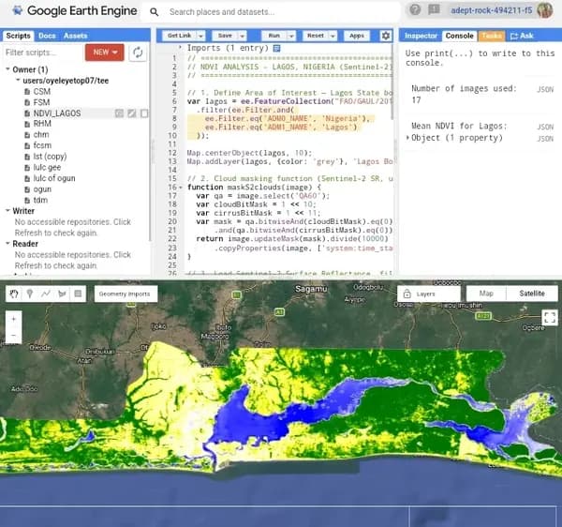Click the Save button

coord(225,36)
